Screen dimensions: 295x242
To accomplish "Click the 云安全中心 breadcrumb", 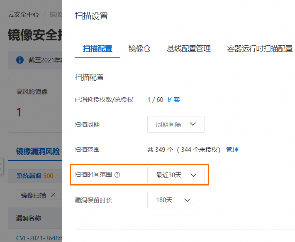I will click(23, 14).
